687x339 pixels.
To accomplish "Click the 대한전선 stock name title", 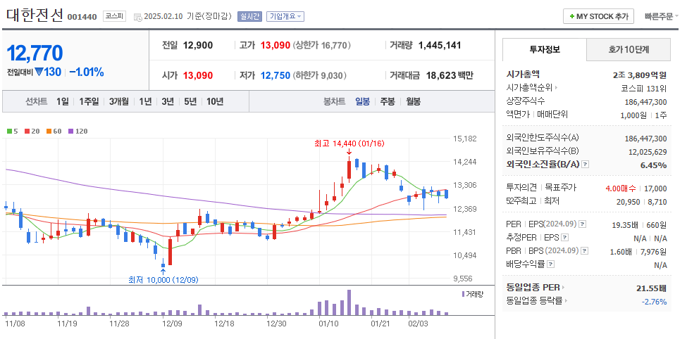I will pos(35,15).
